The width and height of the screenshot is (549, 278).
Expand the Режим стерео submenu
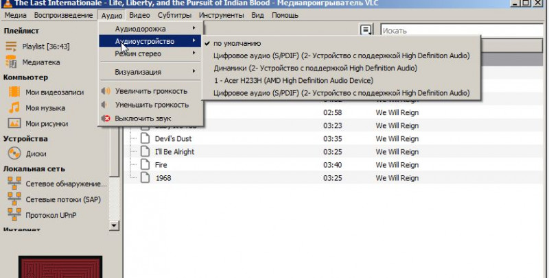[150, 54]
